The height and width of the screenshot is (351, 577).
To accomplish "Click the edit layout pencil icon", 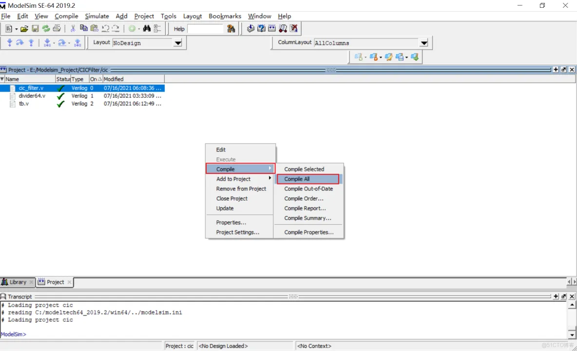I will [388, 57].
